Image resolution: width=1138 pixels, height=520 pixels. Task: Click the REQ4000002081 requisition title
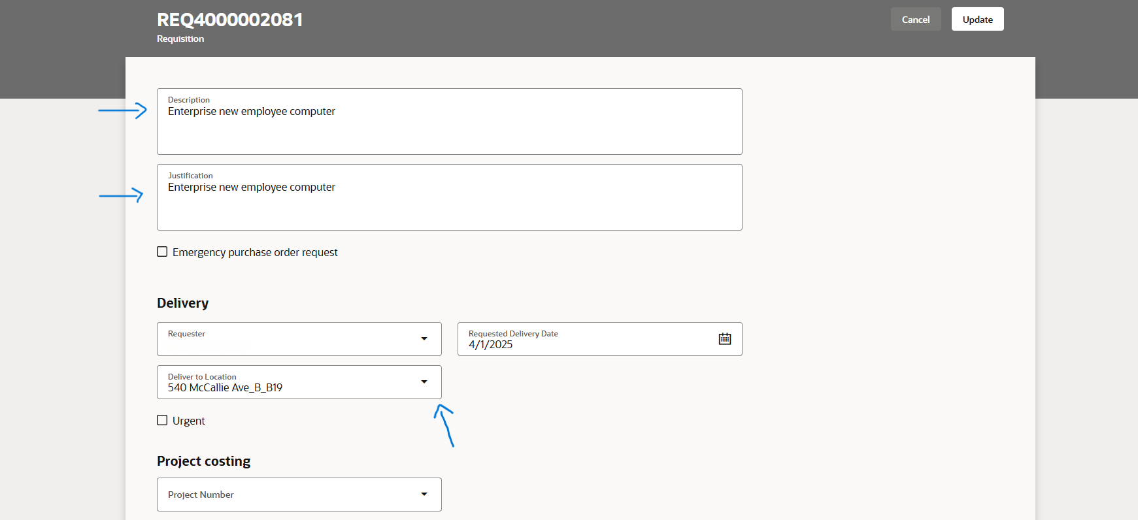pos(230,20)
